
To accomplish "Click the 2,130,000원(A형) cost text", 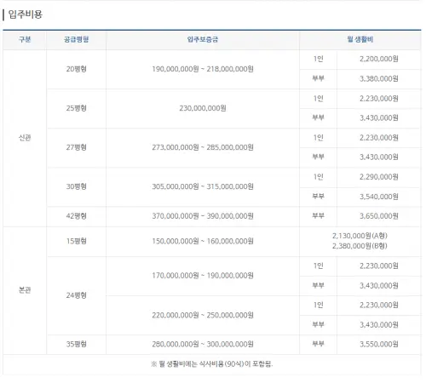I will coord(360,236).
